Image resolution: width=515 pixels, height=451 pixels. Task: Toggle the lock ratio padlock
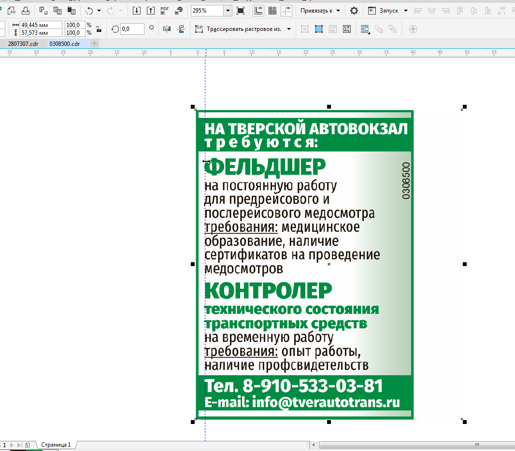99,29
